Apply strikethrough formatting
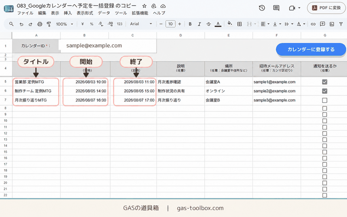This screenshot has height=217, width=347. coord(209,24)
